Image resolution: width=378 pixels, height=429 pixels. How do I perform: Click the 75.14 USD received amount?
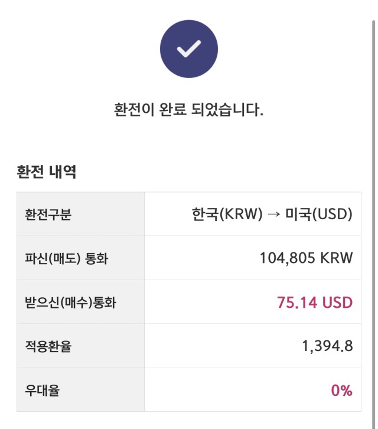click(315, 303)
